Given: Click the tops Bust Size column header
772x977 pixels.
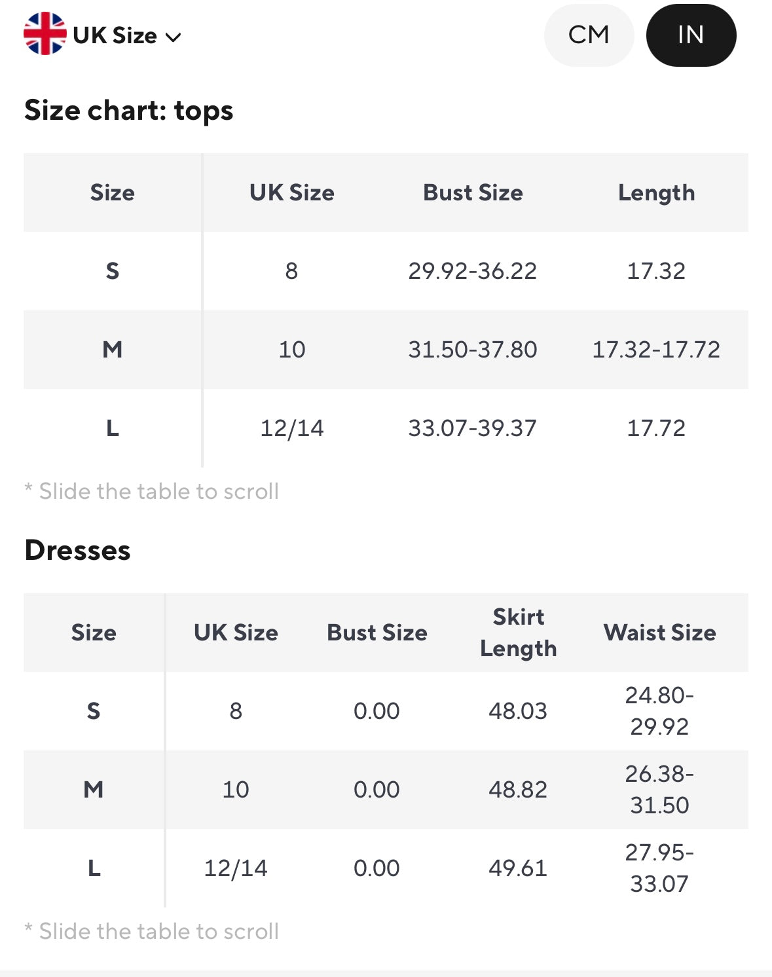Looking at the screenshot, I should tap(473, 193).
